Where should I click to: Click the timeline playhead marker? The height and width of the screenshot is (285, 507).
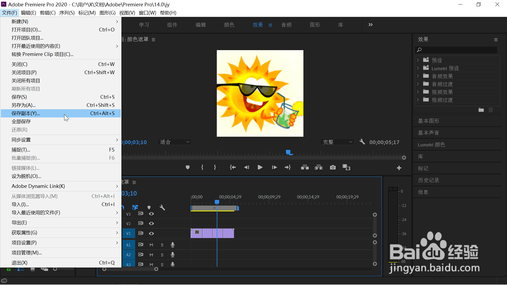pos(217,202)
